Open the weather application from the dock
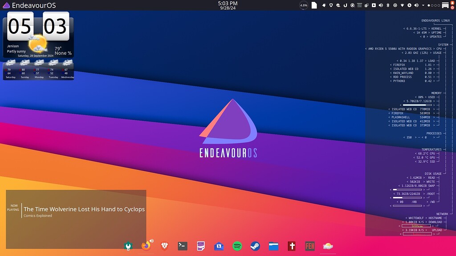This screenshot has height=256, width=456. (328, 246)
